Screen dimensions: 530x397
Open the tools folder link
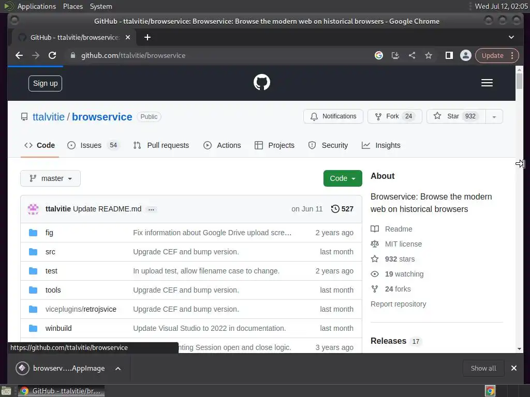point(53,290)
